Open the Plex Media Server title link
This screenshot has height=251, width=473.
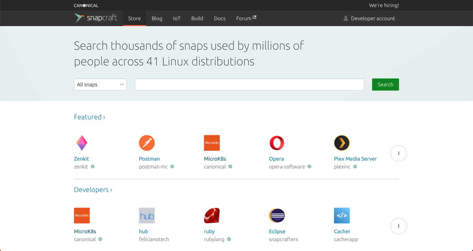tap(355, 159)
